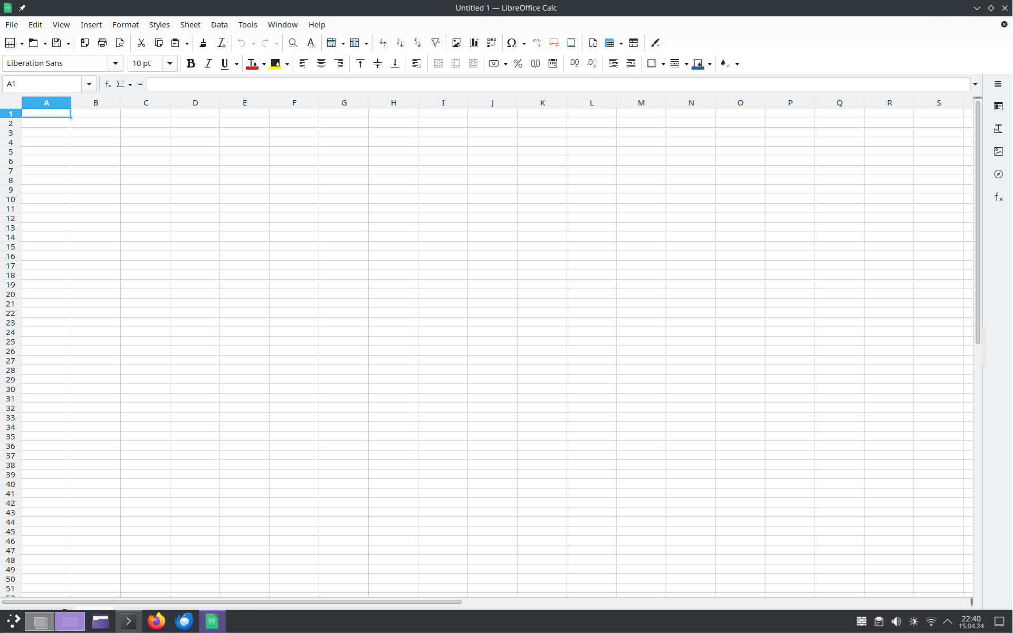The height and width of the screenshot is (633, 1013).
Task: Toggle Align Right
Action: [x=339, y=63]
